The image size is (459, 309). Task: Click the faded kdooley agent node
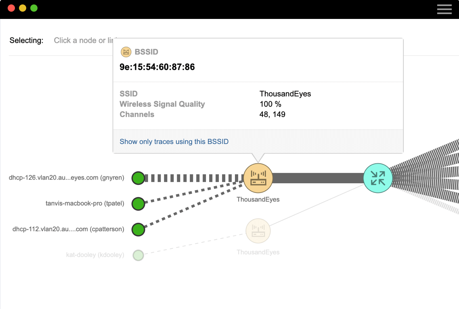(x=138, y=255)
